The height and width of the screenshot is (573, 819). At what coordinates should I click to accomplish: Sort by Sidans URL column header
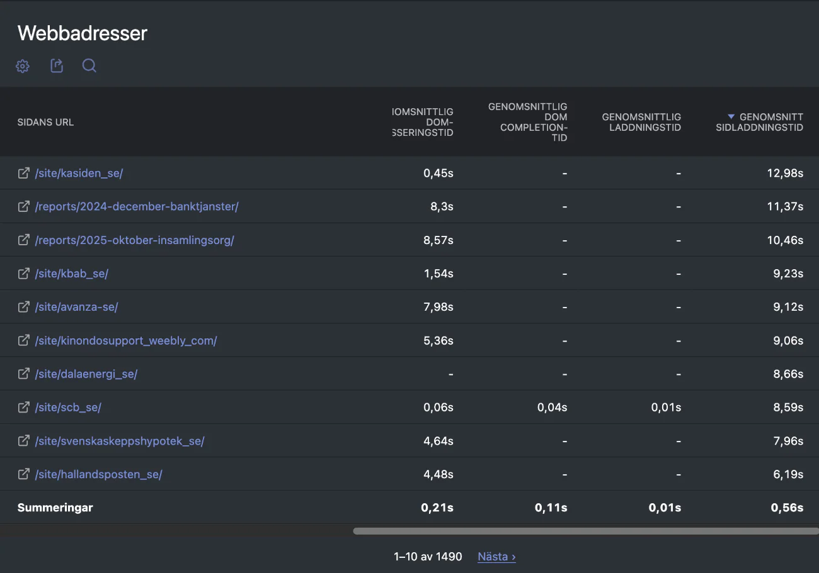point(45,122)
